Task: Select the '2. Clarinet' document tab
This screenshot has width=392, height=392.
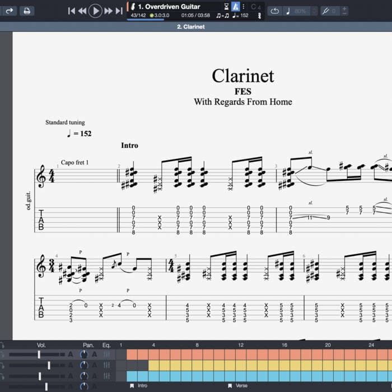Action: coord(191,27)
